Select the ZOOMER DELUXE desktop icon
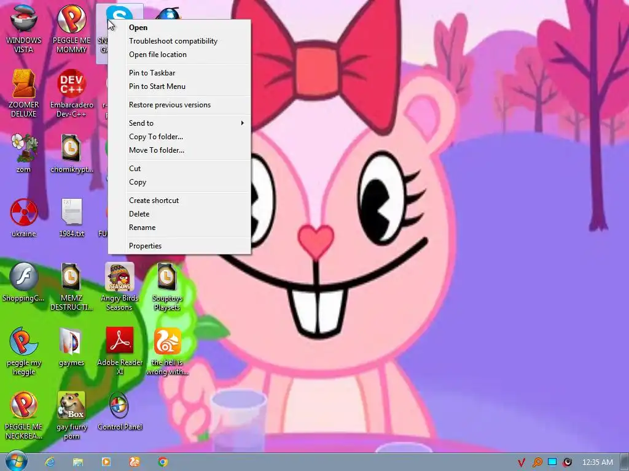The width and height of the screenshot is (629, 471). click(24, 93)
